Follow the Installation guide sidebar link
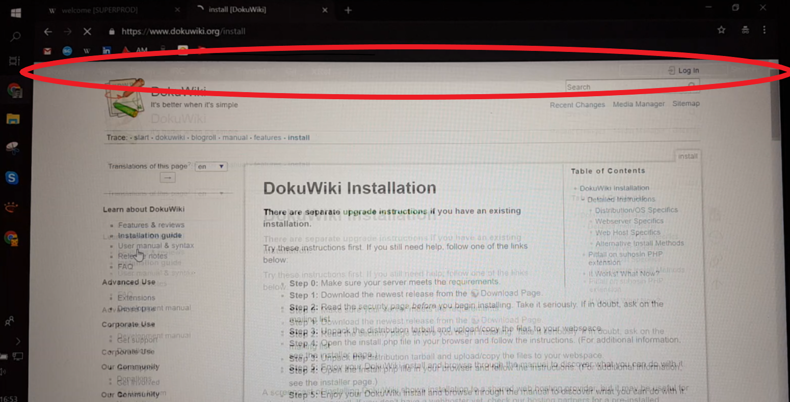 pyautogui.click(x=149, y=235)
